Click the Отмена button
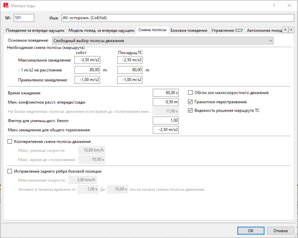This screenshot has width=298, height=238. coord(280,230)
